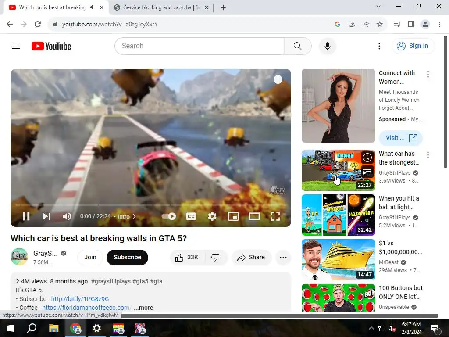Bookmark this tab with star
The height and width of the screenshot is (337, 449).
379,25
